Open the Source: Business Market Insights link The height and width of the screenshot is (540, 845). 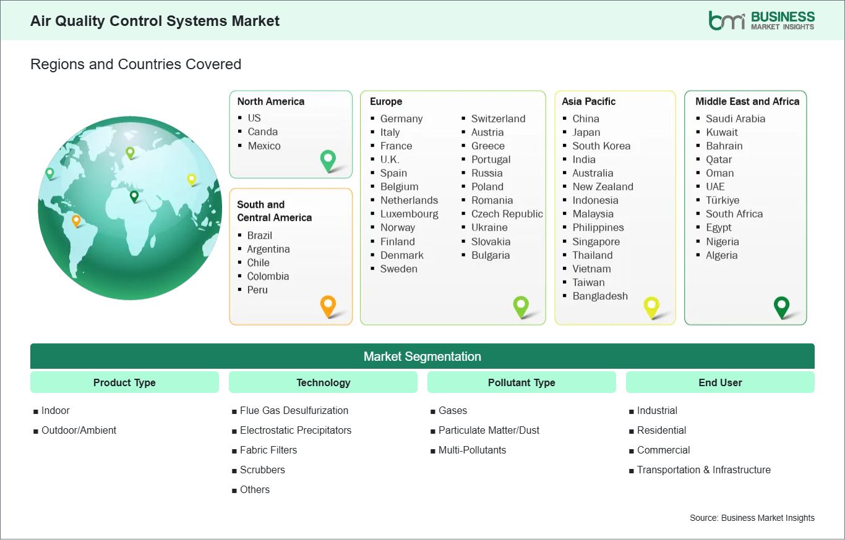click(x=752, y=518)
